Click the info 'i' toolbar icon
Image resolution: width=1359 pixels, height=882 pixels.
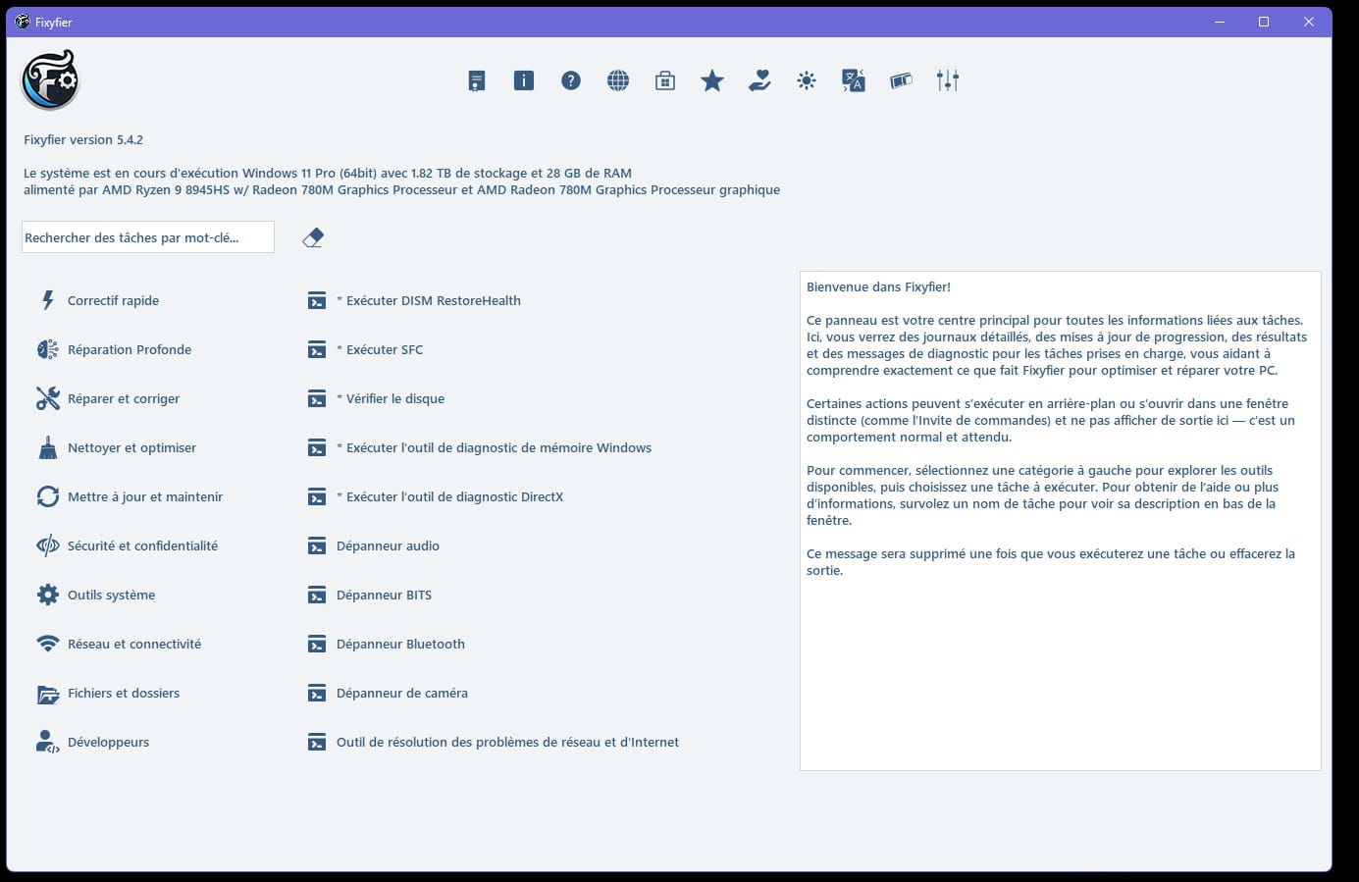(x=524, y=80)
